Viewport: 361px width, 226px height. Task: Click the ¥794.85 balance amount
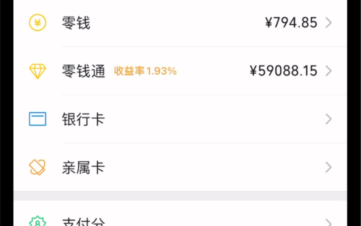point(291,22)
